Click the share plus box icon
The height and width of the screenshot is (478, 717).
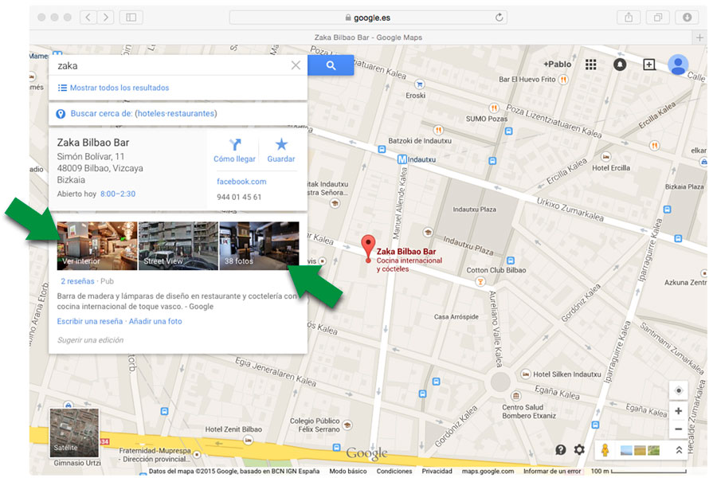[648, 65]
